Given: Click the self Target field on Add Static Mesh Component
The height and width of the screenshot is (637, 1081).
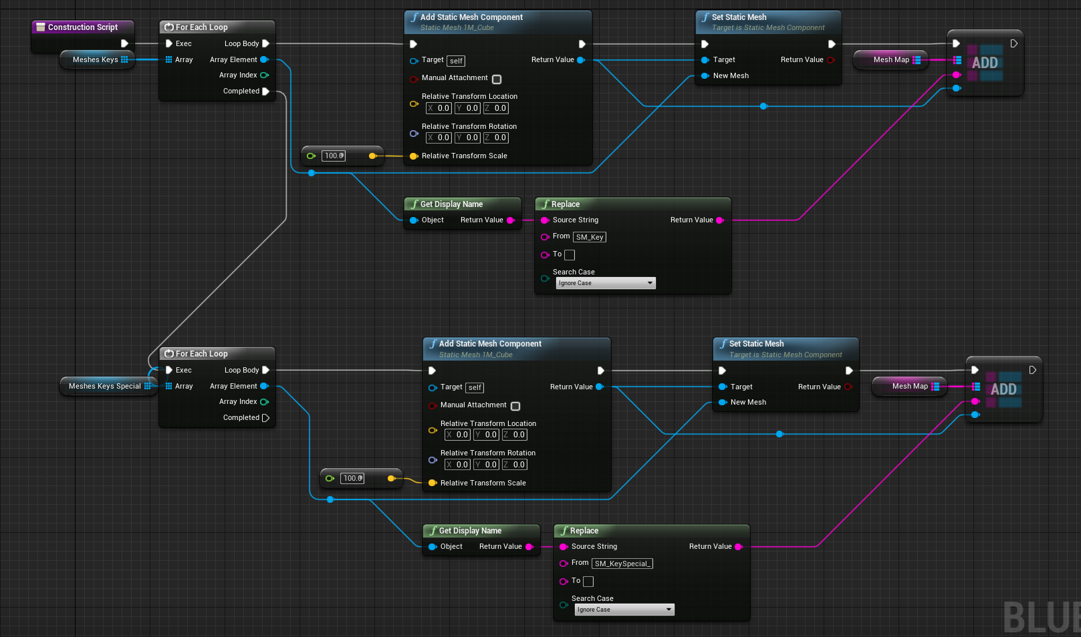Looking at the screenshot, I should [455, 61].
